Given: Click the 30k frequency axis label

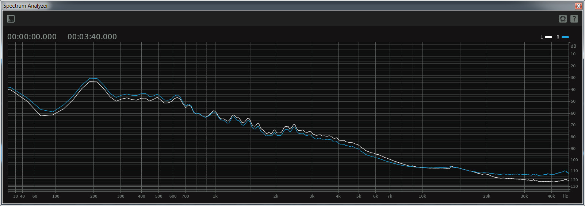Looking at the screenshot, I should click(524, 196).
